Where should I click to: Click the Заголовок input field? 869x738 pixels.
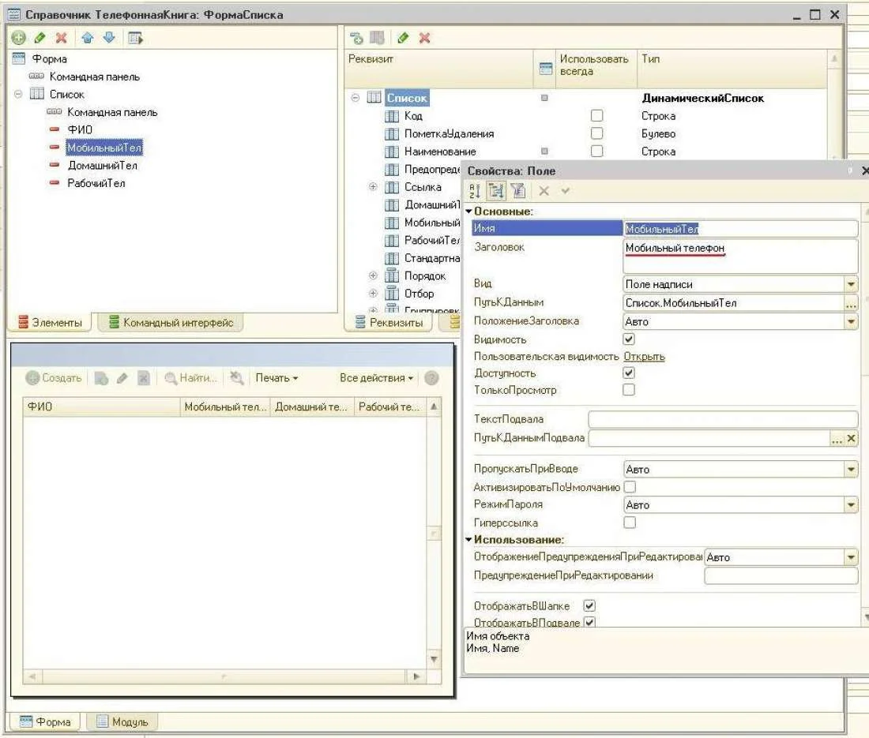[740, 256]
